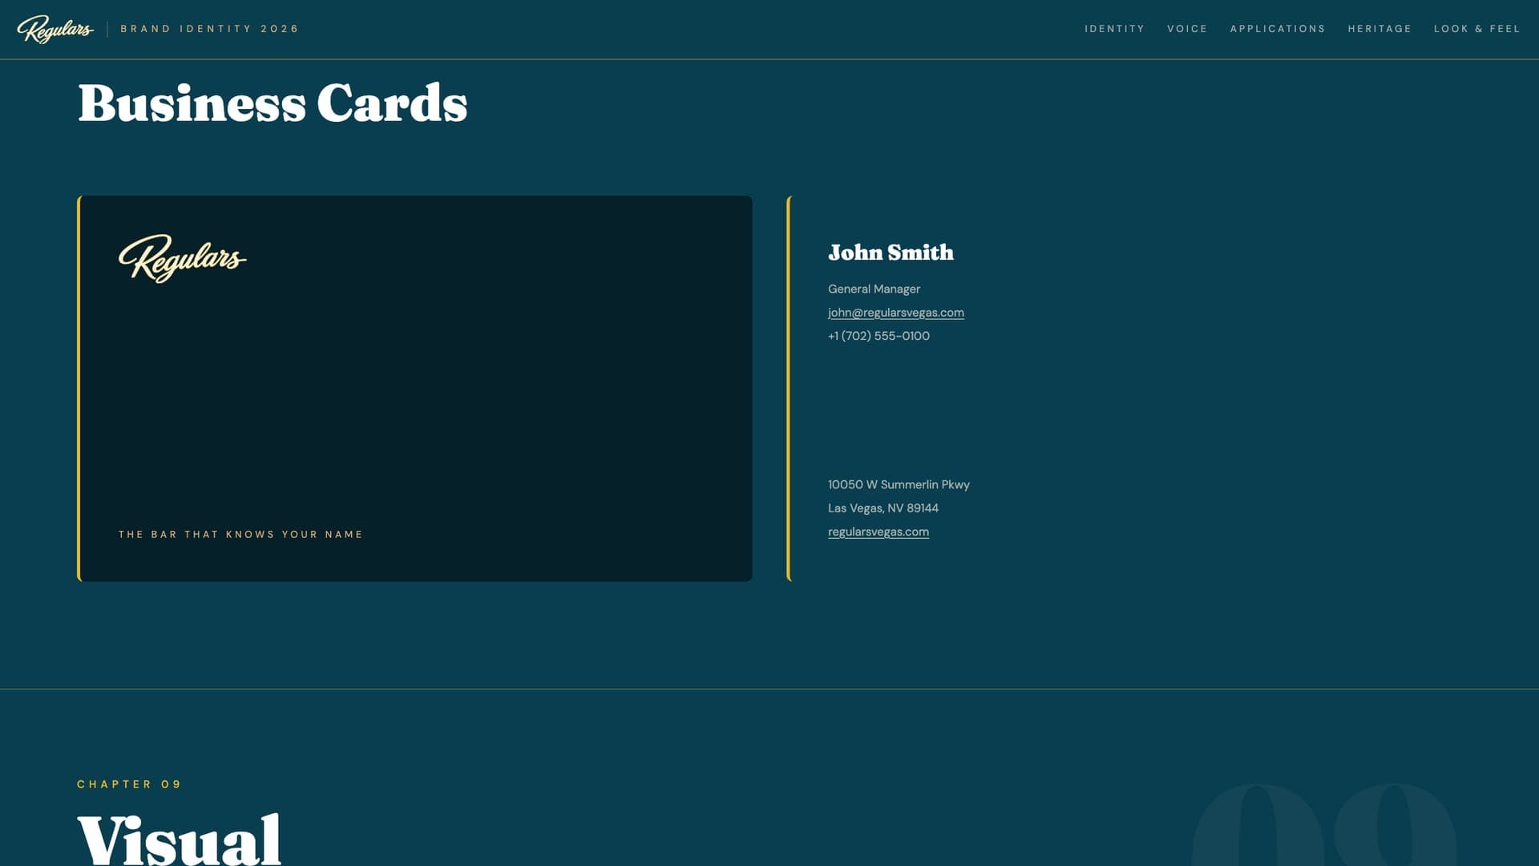Click the John Smith name text
The image size is (1539, 866).
[891, 253]
